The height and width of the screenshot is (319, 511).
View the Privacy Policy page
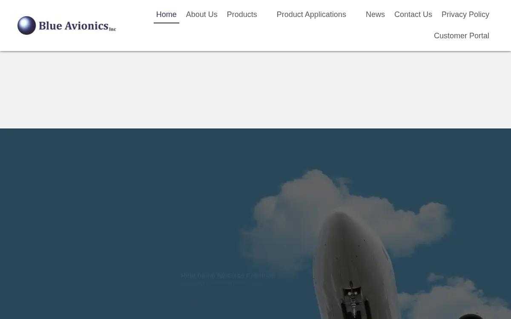[465, 14]
